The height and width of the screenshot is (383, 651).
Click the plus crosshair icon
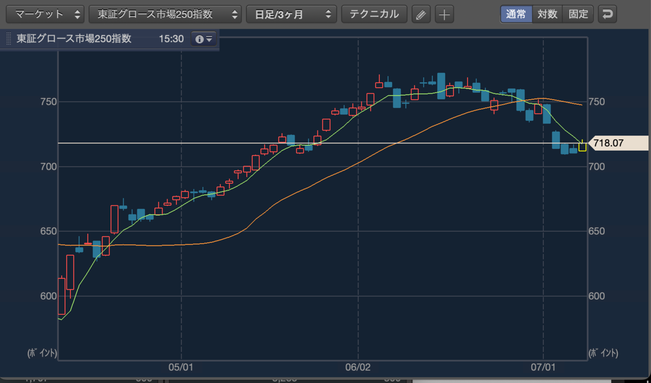[x=444, y=15]
